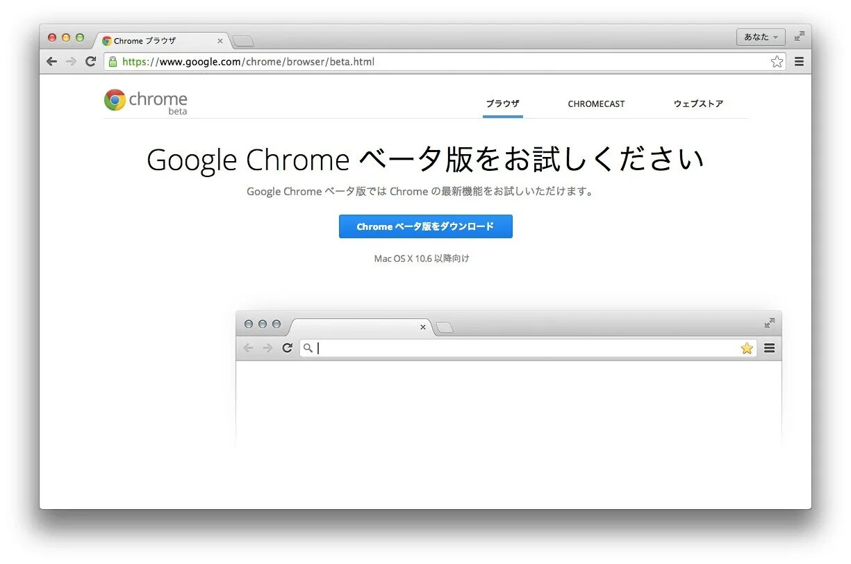Open the ブラウザ navigation item
Image resolution: width=851 pixels, height=564 pixels.
[502, 104]
